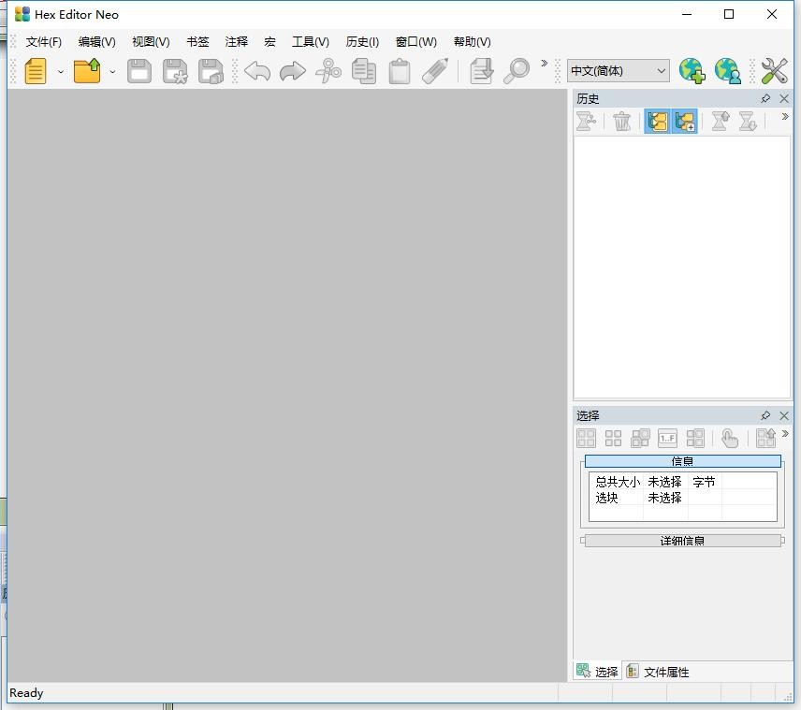Click the hourglass with up arrow icon

pyautogui.click(x=720, y=122)
